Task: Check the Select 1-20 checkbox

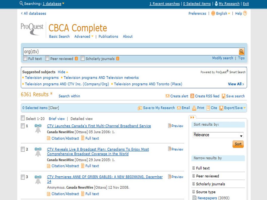Action: (23, 118)
